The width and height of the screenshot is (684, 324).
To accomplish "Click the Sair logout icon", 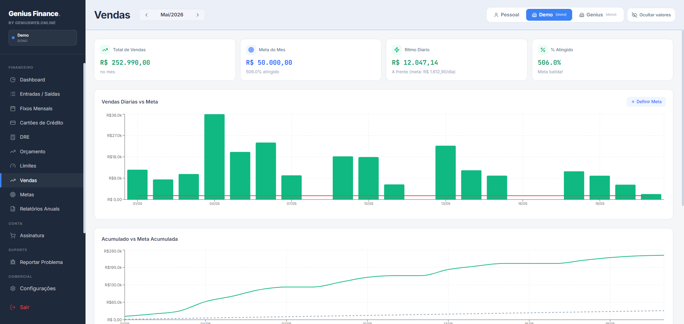I will click(13, 307).
